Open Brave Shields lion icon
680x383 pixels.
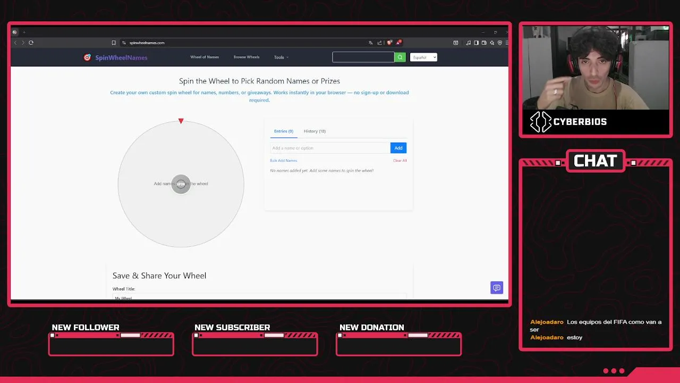point(389,43)
